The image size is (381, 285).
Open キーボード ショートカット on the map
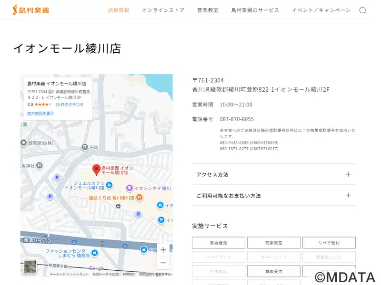point(69,274)
